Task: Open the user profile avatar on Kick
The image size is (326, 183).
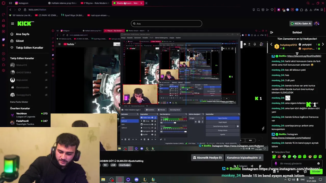Action: 317,23
